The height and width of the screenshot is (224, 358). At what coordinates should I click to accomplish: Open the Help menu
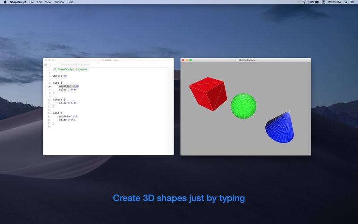click(x=70, y=2)
